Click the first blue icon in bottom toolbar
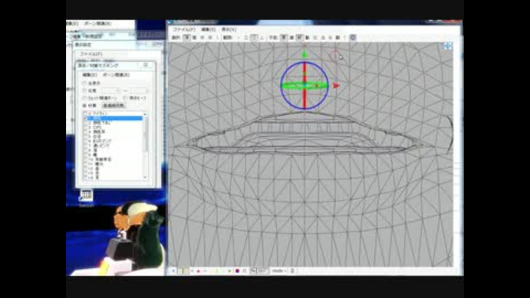The height and width of the screenshot is (298, 530). [x=173, y=271]
